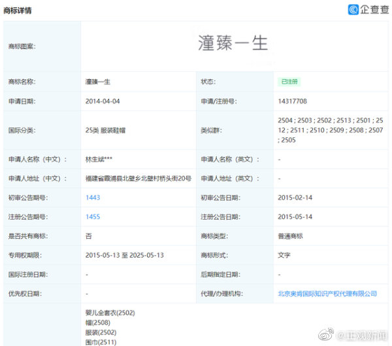Click the 普通商标 trademark type value
Image resolution: width=392 pixels, height=346 pixels.
[291, 236]
